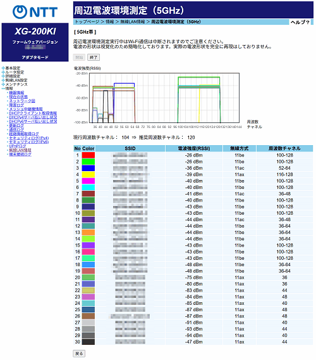Viewport: 316px width, 360px height.
Task: Expand the 基本設定 plus icon
Action: coord(3,68)
